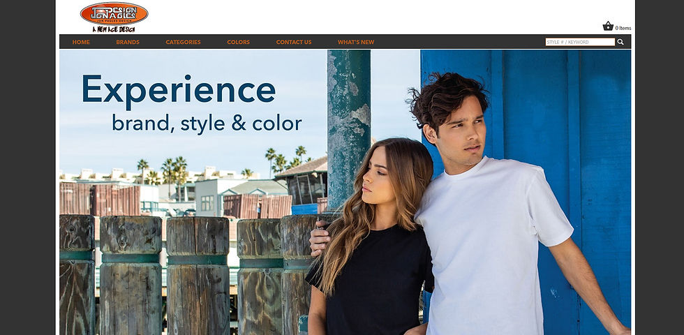Click the '0 Items' cart link
This screenshot has width=684, height=335.
(x=623, y=29)
